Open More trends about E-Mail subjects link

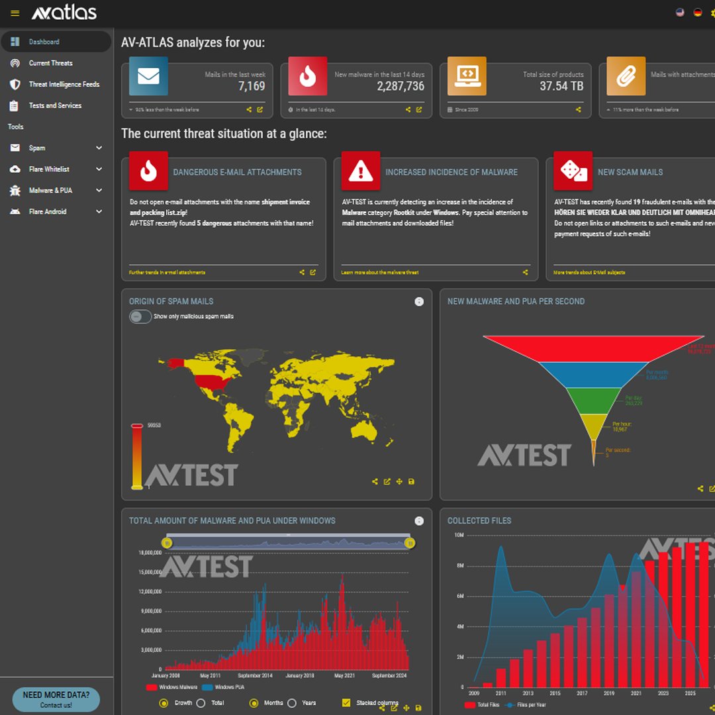(589, 272)
